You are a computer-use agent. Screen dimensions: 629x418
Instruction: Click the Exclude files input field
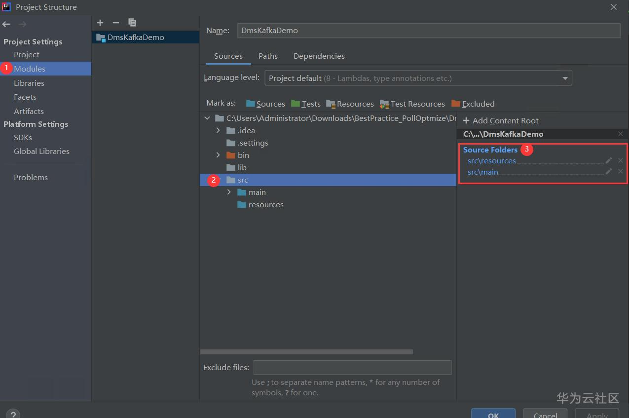352,368
